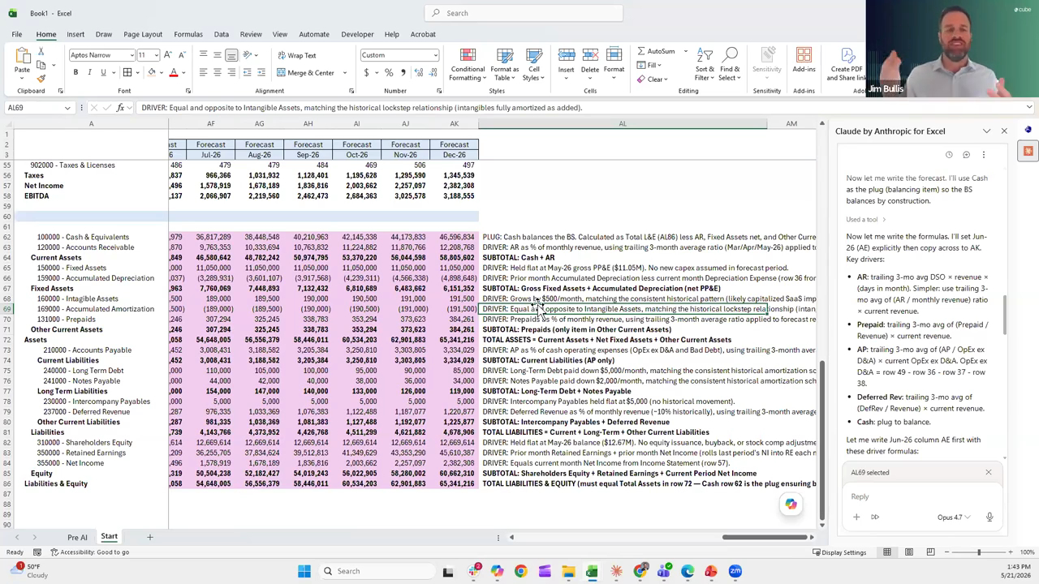The height and width of the screenshot is (584, 1039).
Task: Click the Claude chat history clock icon
Action: coord(949,155)
